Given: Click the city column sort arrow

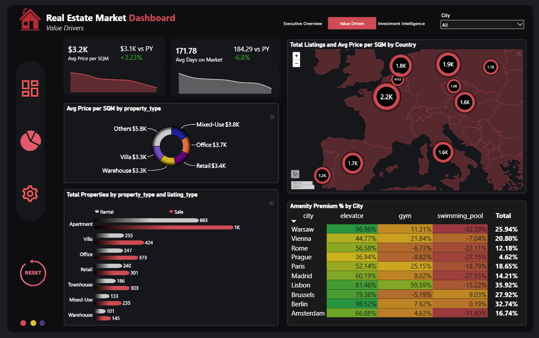Looking at the screenshot, I should click(294, 221).
